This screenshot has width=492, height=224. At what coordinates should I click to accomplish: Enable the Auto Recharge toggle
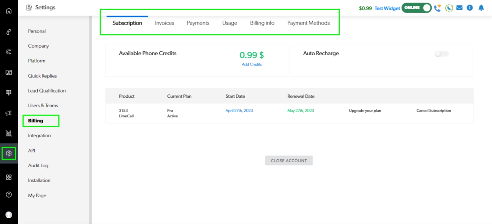coord(441,54)
